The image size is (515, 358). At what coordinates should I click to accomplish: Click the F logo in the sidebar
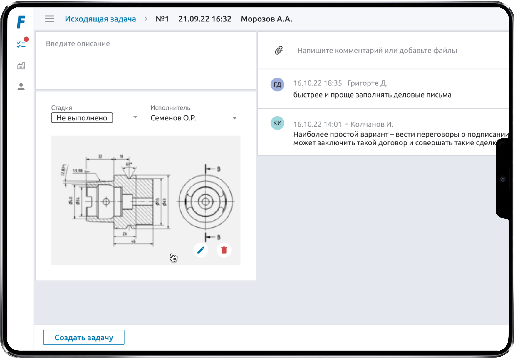pyautogui.click(x=21, y=22)
